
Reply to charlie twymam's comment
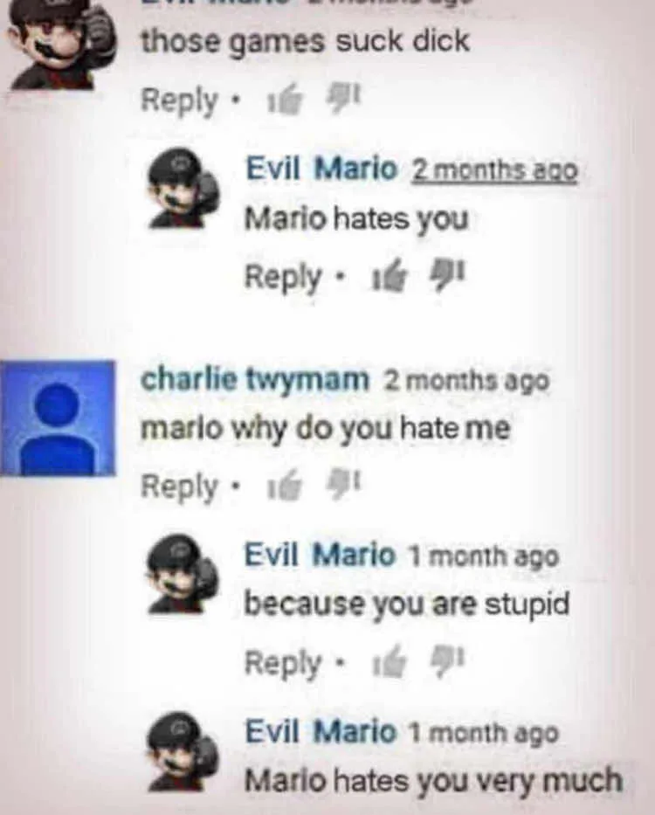click(x=179, y=487)
